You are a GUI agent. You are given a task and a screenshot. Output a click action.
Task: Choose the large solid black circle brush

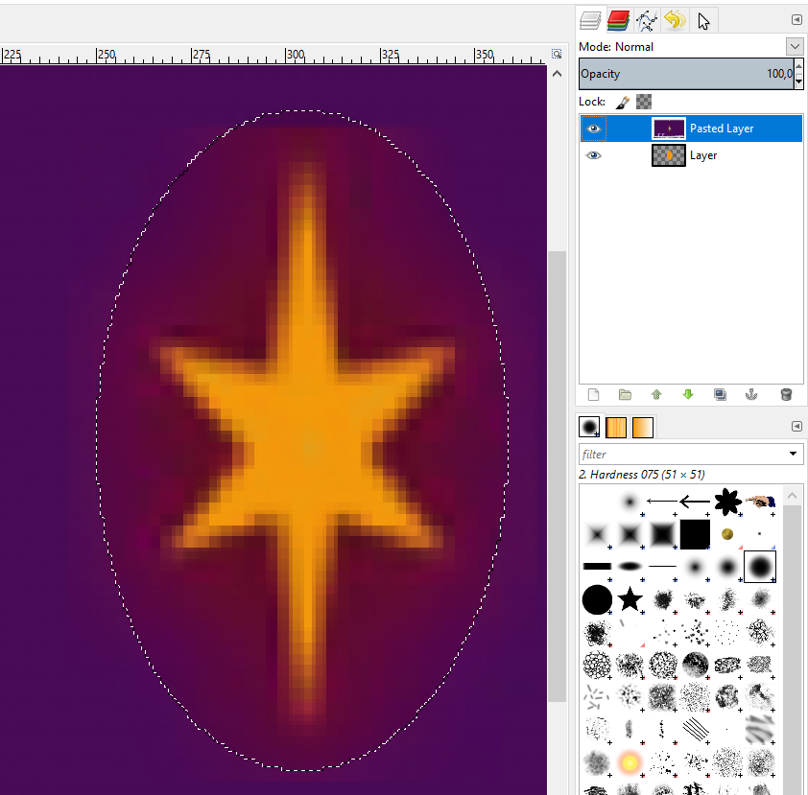[x=597, y=599]
